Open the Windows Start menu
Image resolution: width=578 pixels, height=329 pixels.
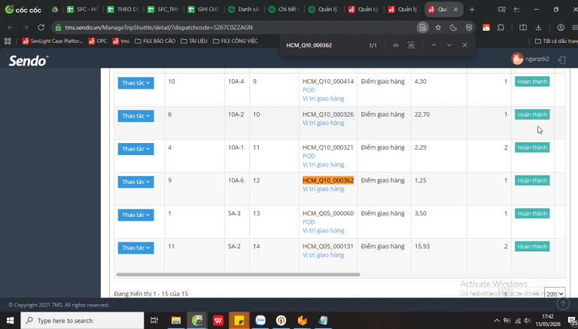coord(10,320)
